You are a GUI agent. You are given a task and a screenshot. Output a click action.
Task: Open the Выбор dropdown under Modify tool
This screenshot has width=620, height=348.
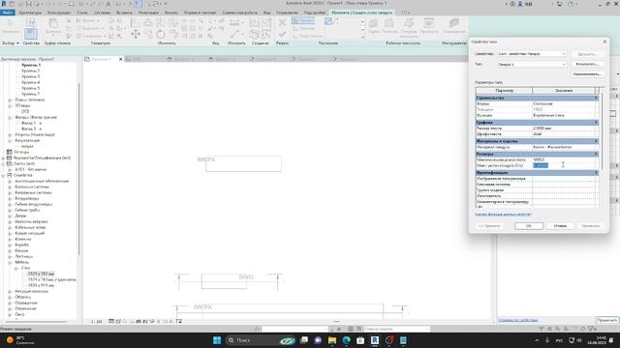point(11,43)
